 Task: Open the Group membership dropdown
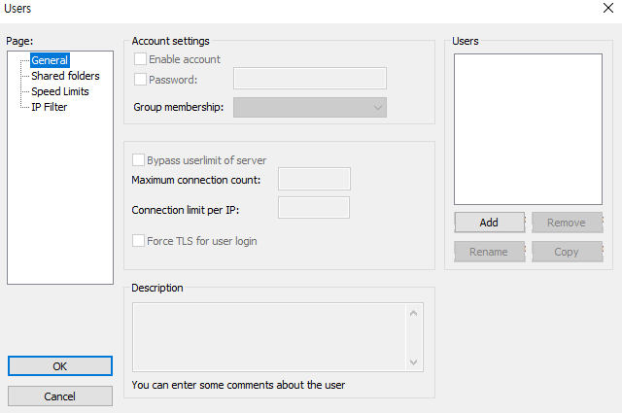tap(310, 108)
